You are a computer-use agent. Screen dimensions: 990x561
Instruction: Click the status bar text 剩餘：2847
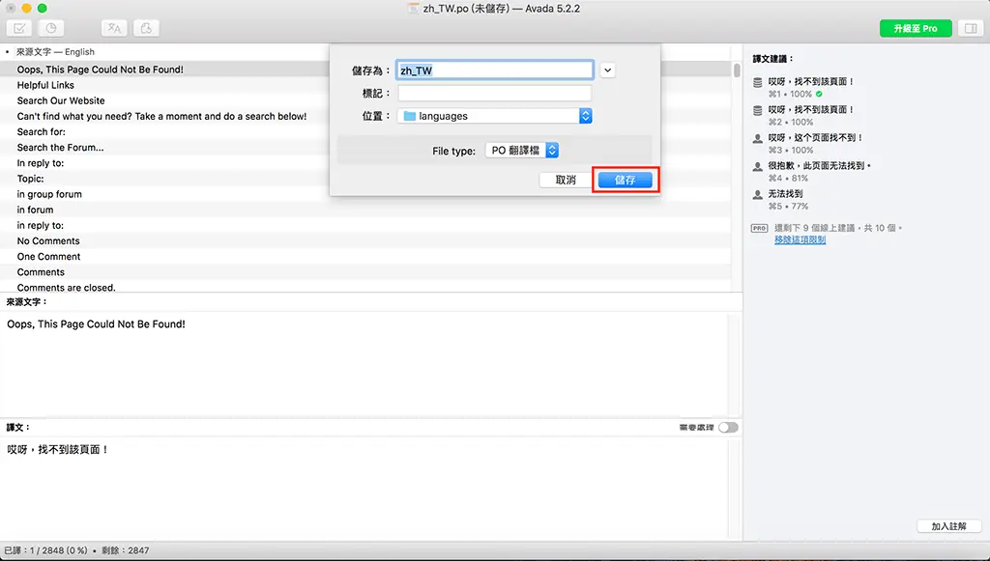click(126, 550)
